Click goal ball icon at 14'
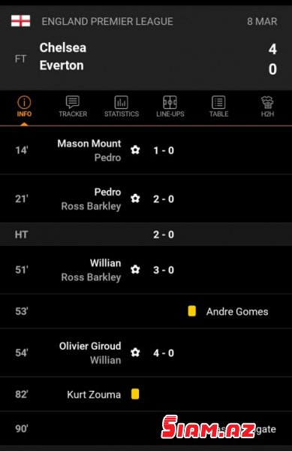Screen dimensions: 292x451 point(135,150)
